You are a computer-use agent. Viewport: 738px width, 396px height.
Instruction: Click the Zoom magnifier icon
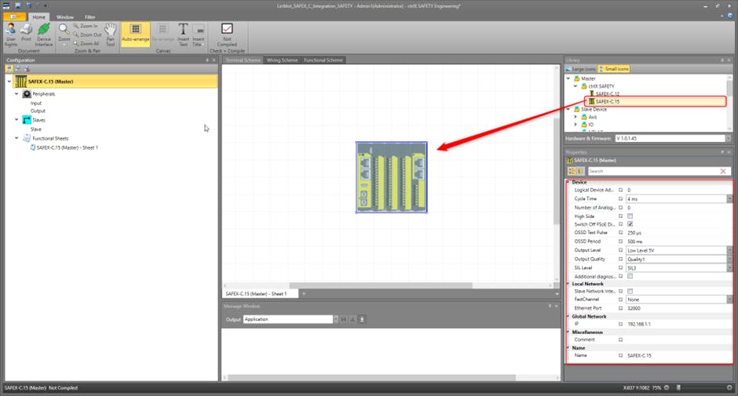64,30
